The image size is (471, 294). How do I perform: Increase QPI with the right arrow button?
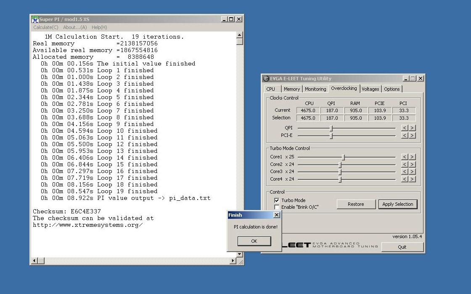pyautogui.click(x=412, y=128)
